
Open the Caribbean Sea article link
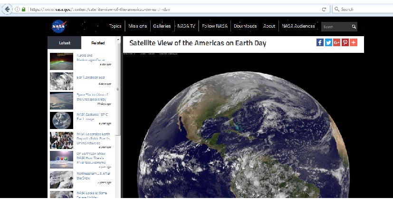pos(91,77)
